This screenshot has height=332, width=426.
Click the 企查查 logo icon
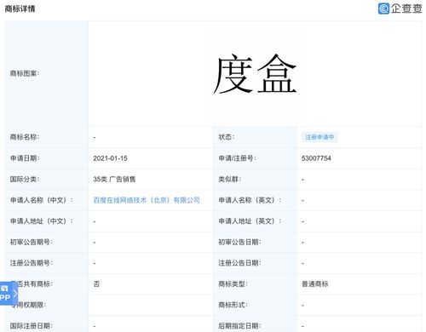[383, 9]
